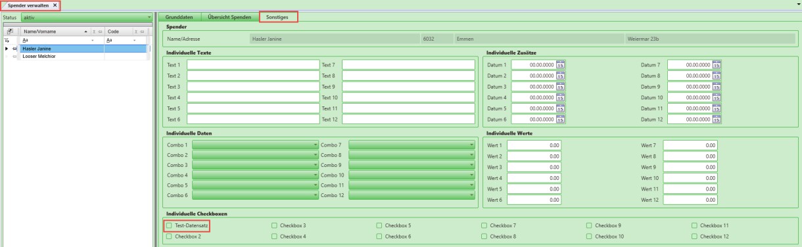802x247 pixels.
Task: Open the Combo 1 dropdown
Action: click(x=255, y=145)
